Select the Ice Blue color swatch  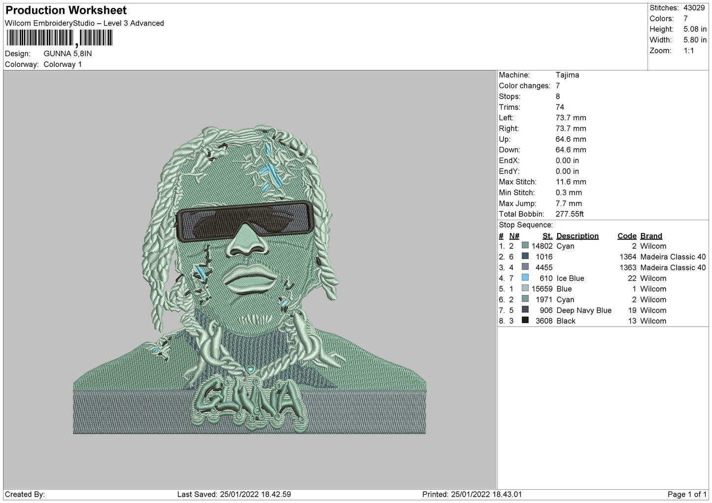point(525,278)
